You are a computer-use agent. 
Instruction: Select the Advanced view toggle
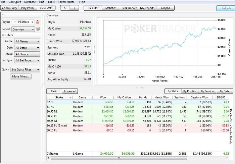(x=70, y=91)
